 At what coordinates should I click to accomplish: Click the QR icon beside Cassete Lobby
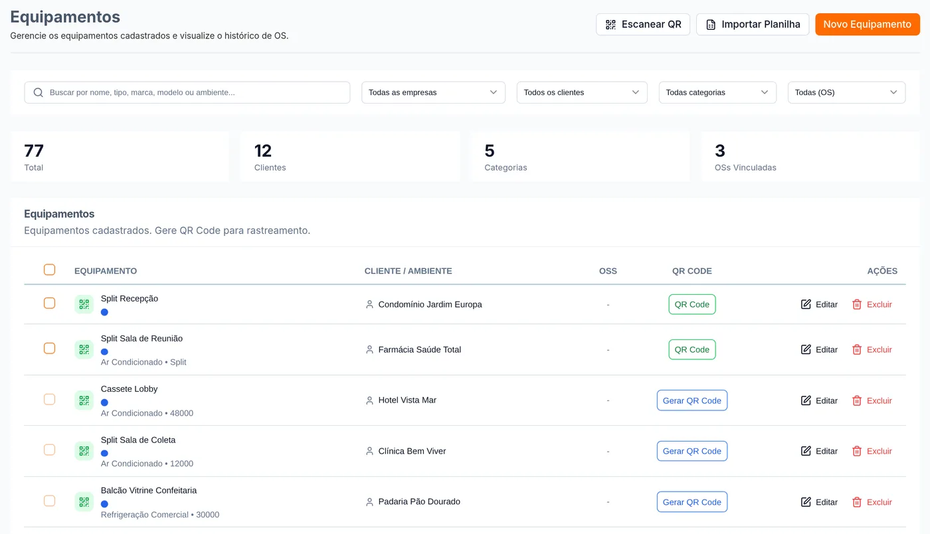tap(84, 400)
